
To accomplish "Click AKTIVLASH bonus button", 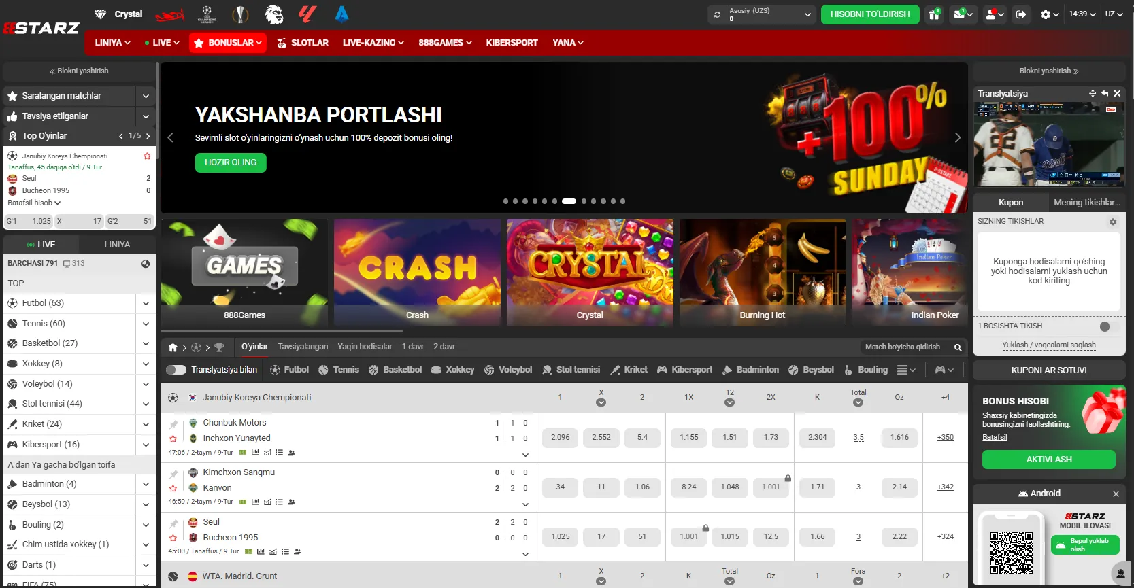I will 1049,460.
